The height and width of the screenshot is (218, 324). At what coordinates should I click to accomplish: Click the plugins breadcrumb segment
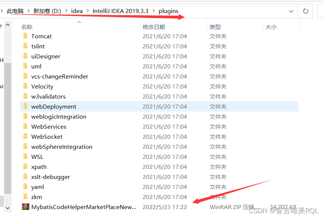point(168,11)
